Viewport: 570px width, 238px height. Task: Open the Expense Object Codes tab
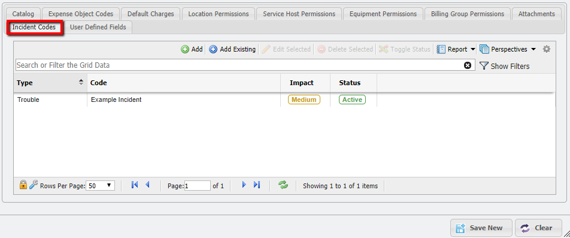tap(81, 14)
